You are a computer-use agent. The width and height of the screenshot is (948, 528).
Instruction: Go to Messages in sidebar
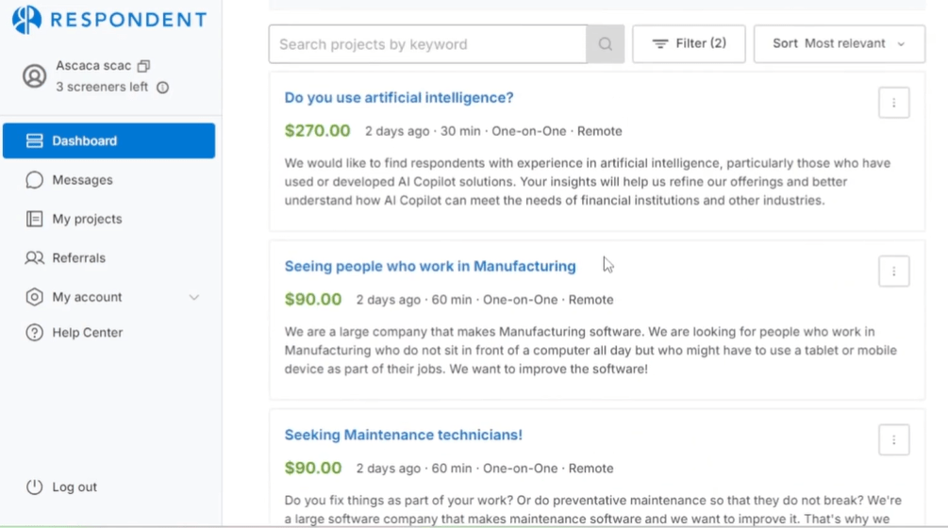tap(82, 180)
